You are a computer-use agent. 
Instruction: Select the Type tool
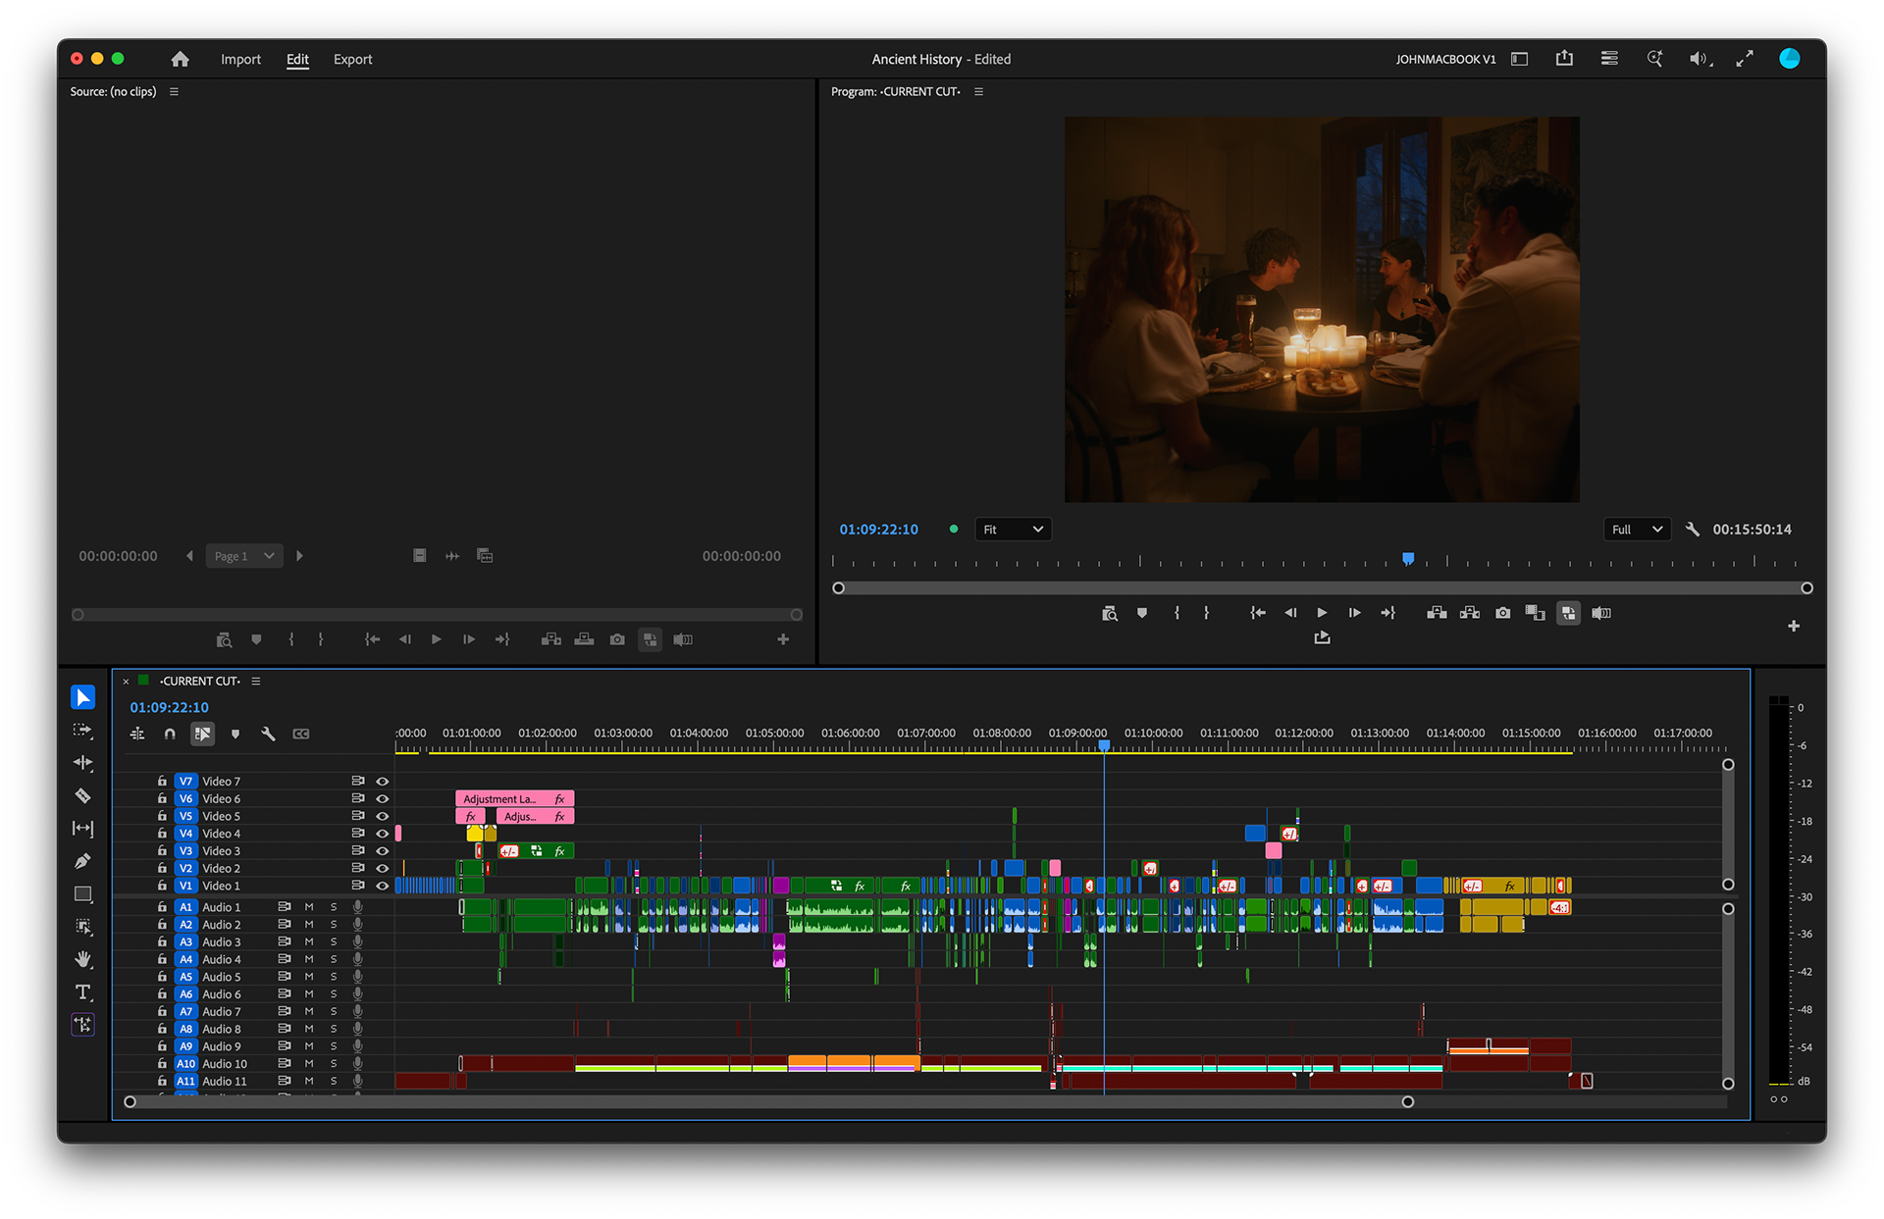[x=83, y=992]
